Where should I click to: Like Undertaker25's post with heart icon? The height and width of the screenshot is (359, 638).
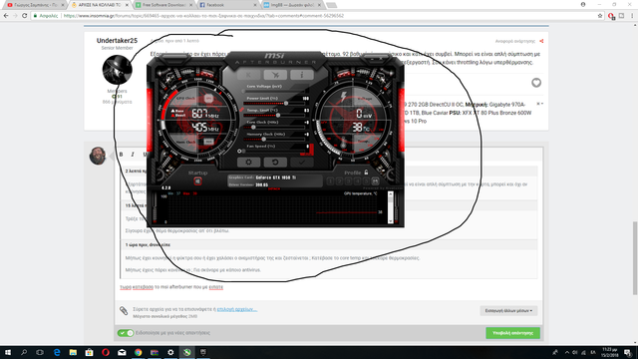tap(536, 83)
